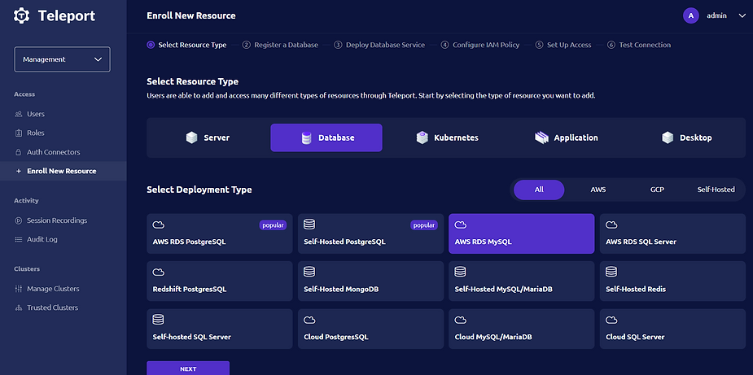Choose the Cloud MySQL/MariaDB card
The height and width of the screenshot is (375, 753).
[522, 329]
